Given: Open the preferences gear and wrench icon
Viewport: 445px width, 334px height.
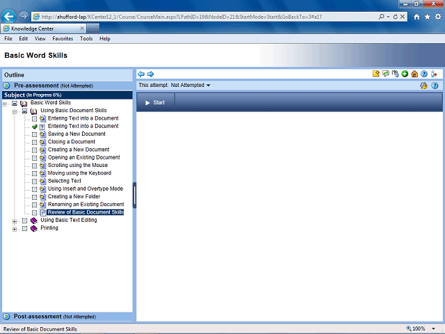Looking at the screenshot, I should coord(423,86).
